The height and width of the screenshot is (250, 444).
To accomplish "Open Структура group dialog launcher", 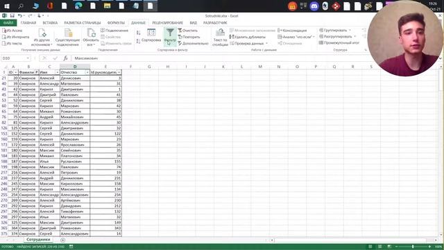I will coord(366,50).
